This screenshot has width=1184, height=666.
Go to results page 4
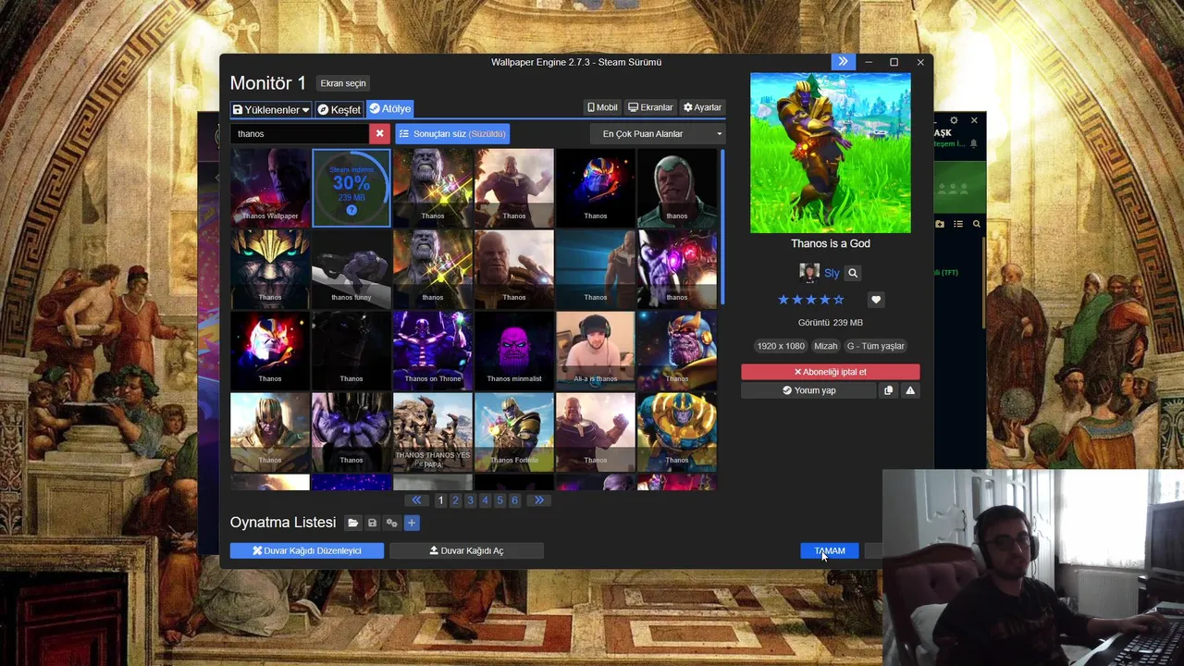pos(485,500)
